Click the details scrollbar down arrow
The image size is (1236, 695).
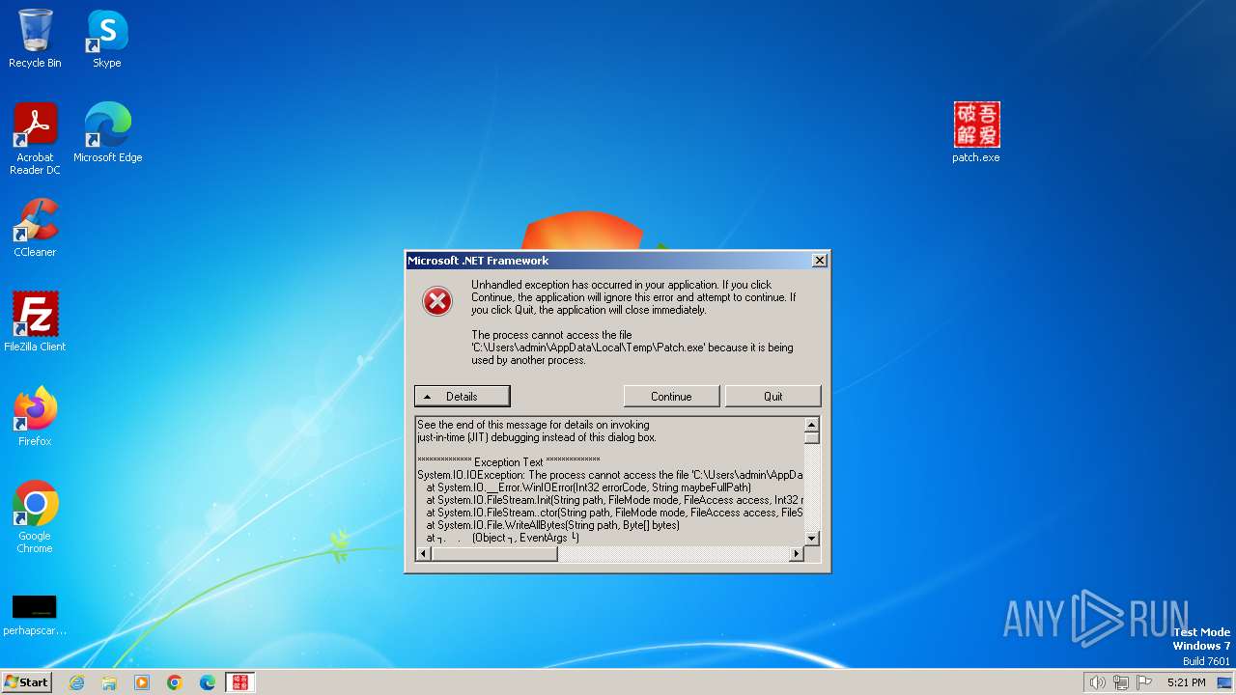pos(812,539)
